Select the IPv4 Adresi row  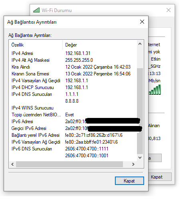73,53
